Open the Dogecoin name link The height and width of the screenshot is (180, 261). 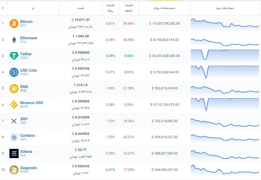pyautogui.click(x=28, y=168)
